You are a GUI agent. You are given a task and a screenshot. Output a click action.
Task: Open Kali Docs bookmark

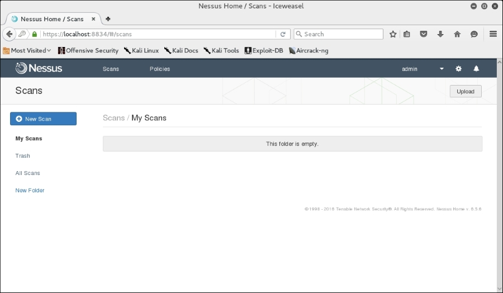(181, 50)
